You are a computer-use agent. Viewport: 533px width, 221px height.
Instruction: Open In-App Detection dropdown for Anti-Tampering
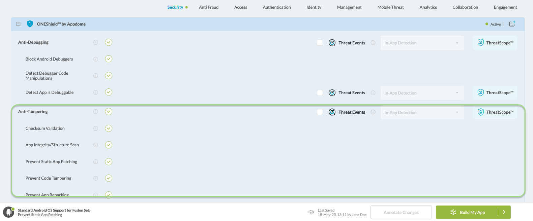(422, 113)
